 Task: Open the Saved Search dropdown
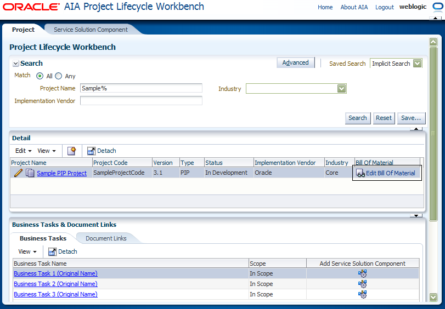417,63
